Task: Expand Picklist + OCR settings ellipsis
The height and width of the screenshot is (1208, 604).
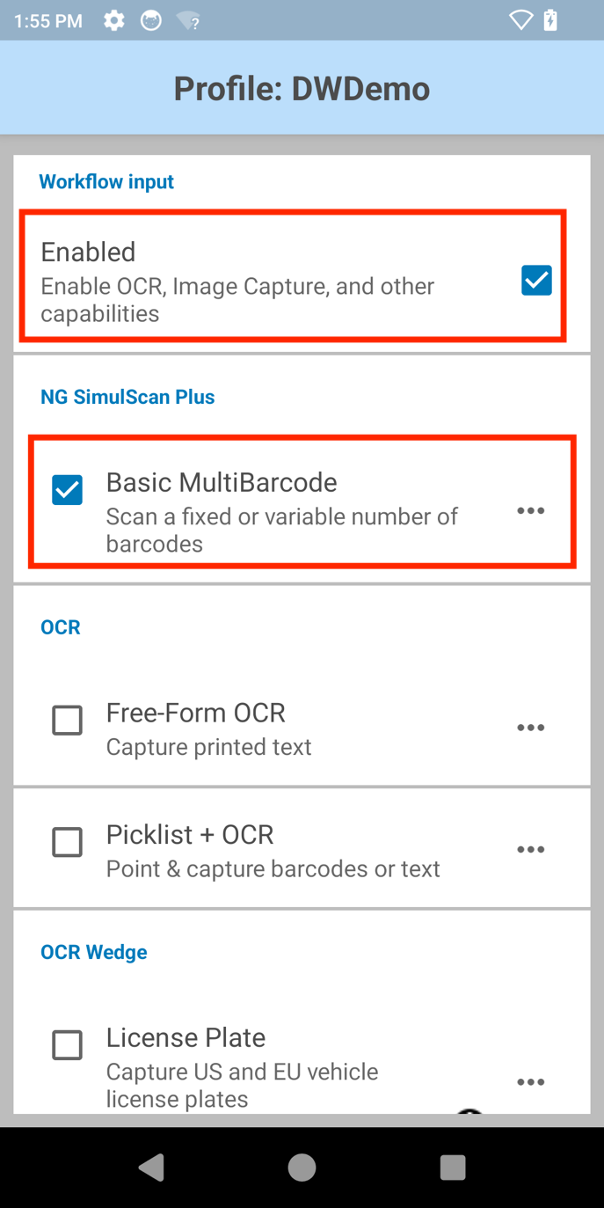Action: coord(530,850)
